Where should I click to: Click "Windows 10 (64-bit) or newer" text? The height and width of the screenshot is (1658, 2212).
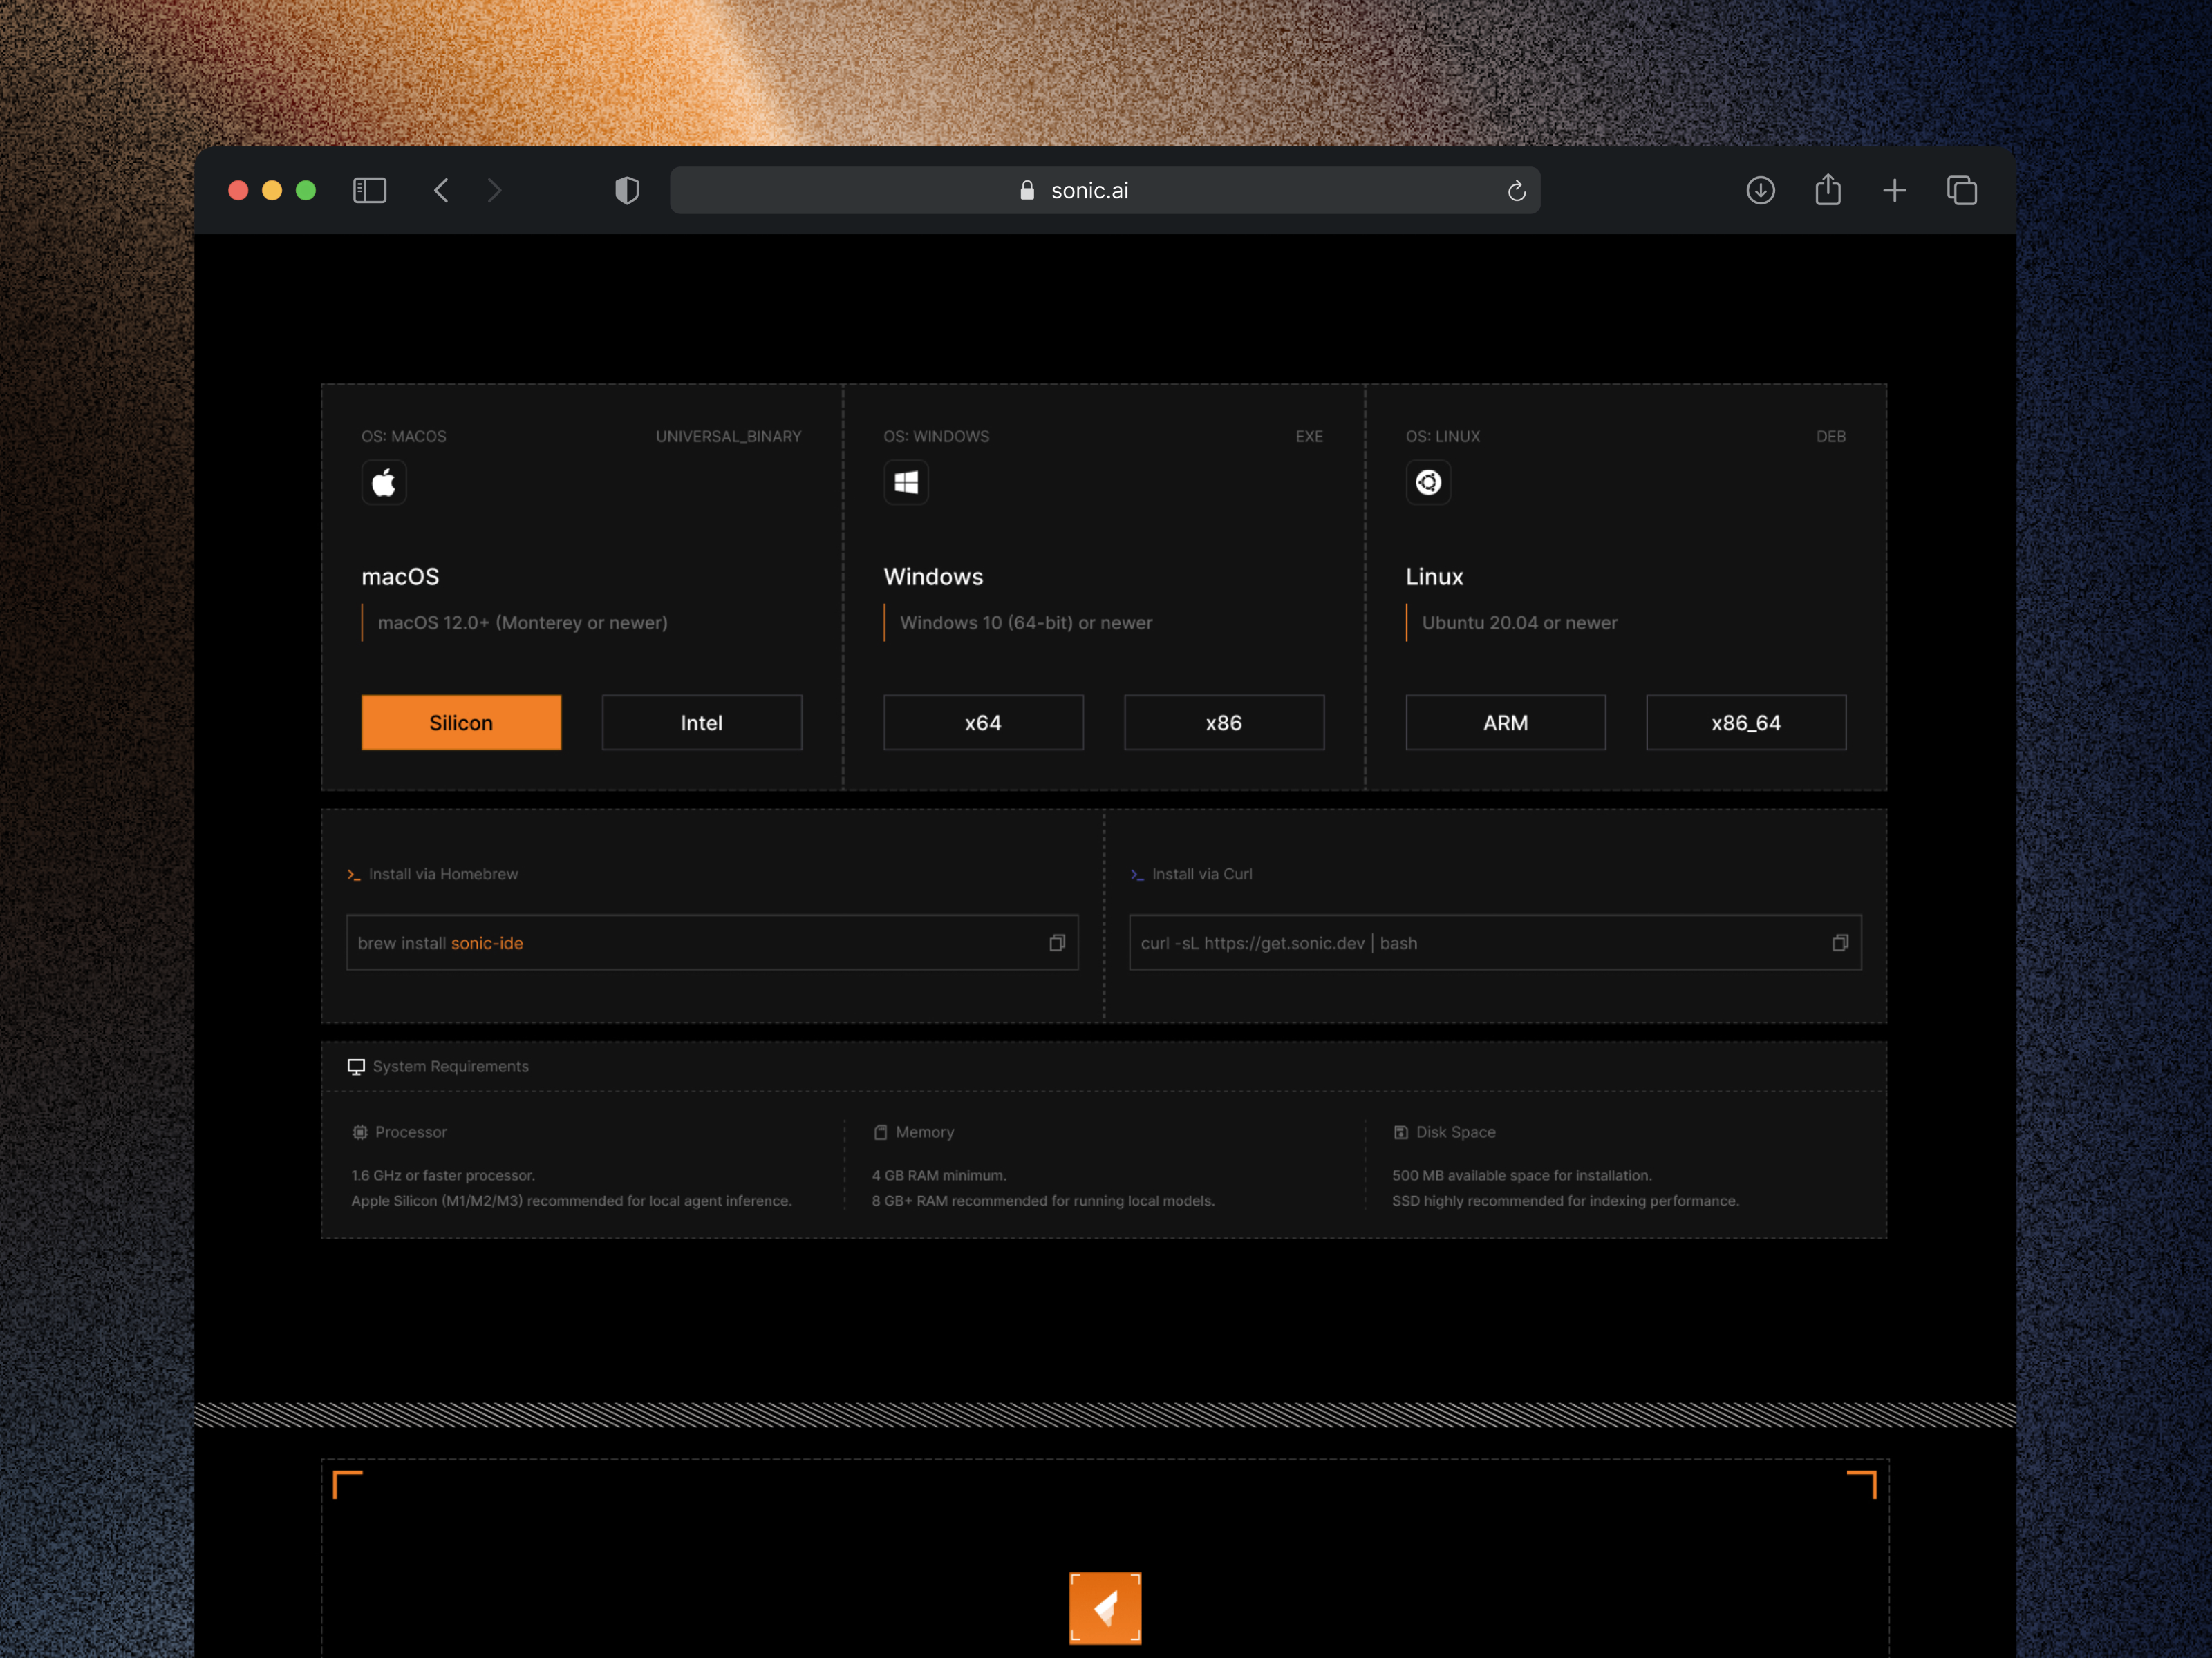[x=1026, y=622]
